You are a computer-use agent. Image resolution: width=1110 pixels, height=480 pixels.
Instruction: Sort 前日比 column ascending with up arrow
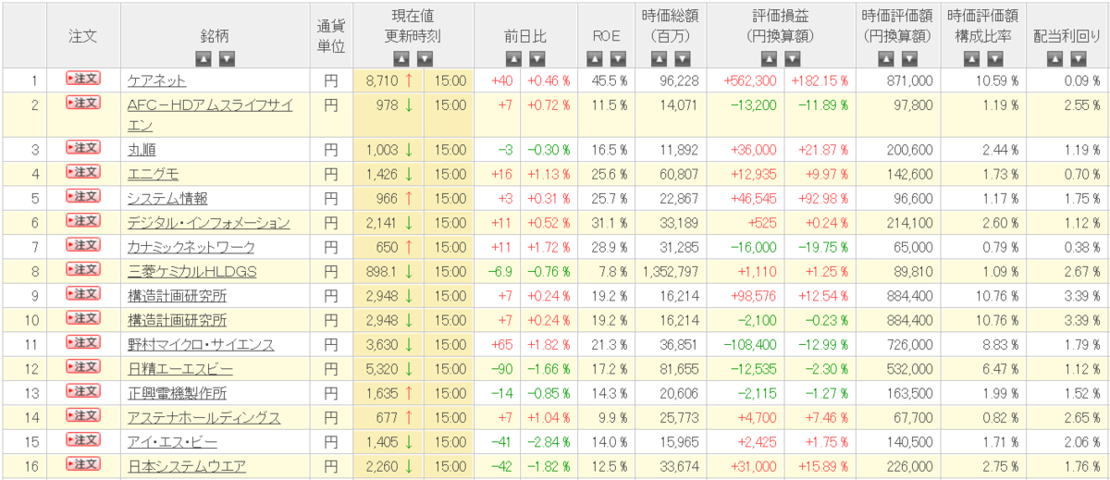tap(513, 58)
